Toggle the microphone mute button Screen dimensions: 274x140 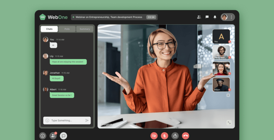point(165,136)
